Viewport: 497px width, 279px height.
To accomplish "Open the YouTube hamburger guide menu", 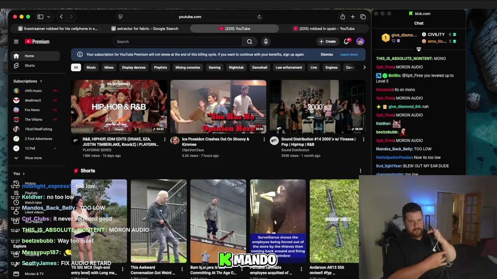I will pyautogui.click(x=16, y=41).
